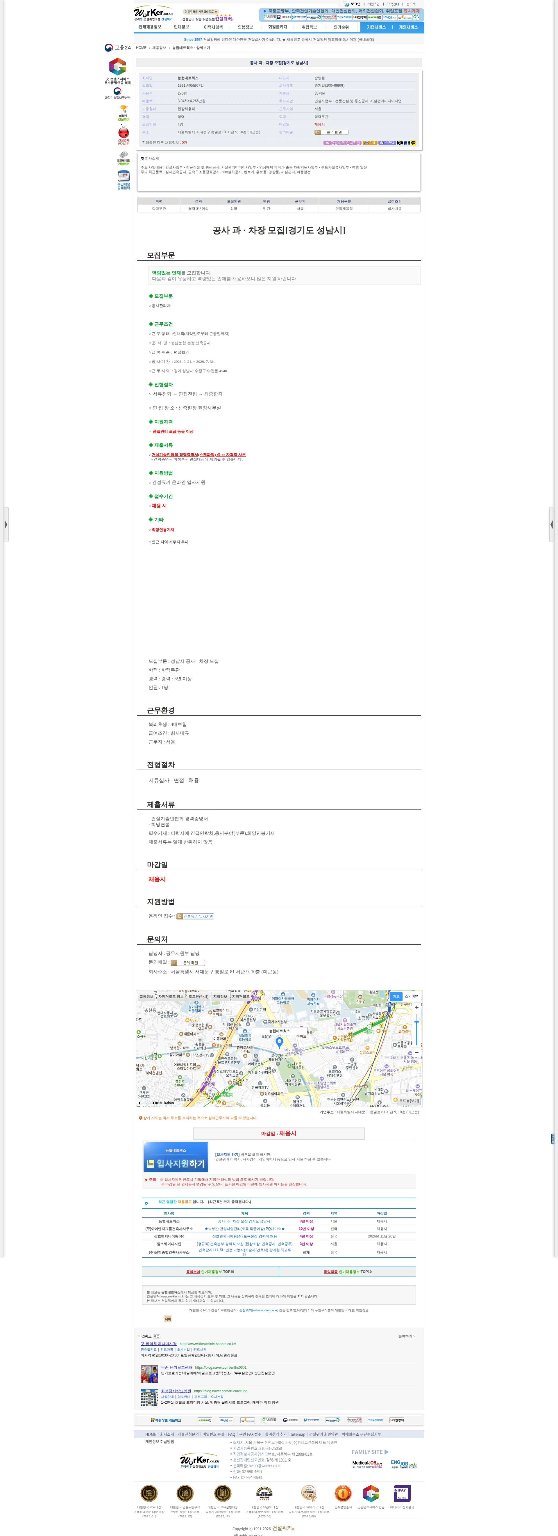Open the 로그인 login link
Image resolution: width=558 pixels, height=1536 pixels.
pos(355,3)
